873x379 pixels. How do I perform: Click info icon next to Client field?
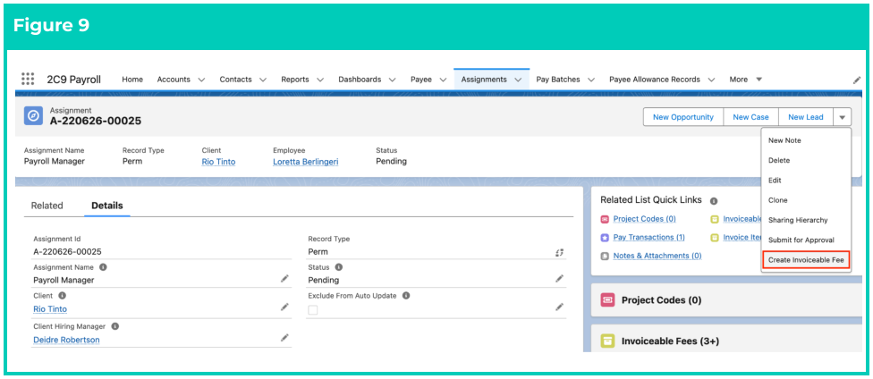coord(63,296)
